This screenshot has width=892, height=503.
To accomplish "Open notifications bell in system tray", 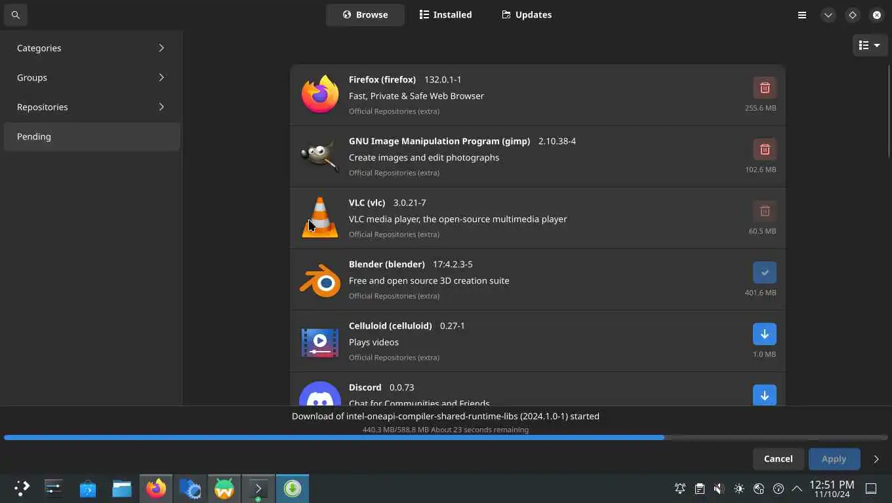I will (x=680, y=489).
